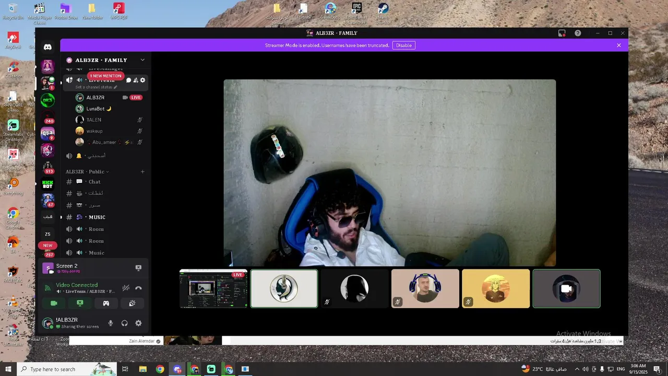Edit LiveTeam channel settings gear
Viewport: 668px width, 376px height.
pos(142,80)
